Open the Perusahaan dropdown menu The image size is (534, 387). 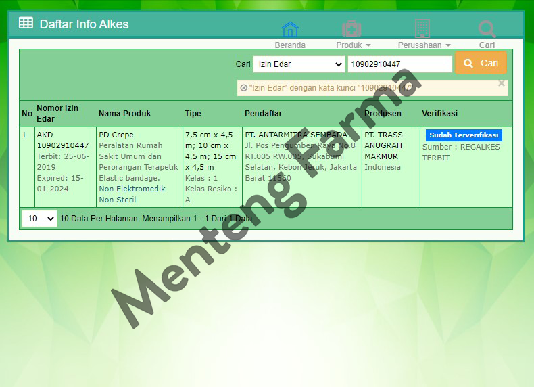coord(424,45)
